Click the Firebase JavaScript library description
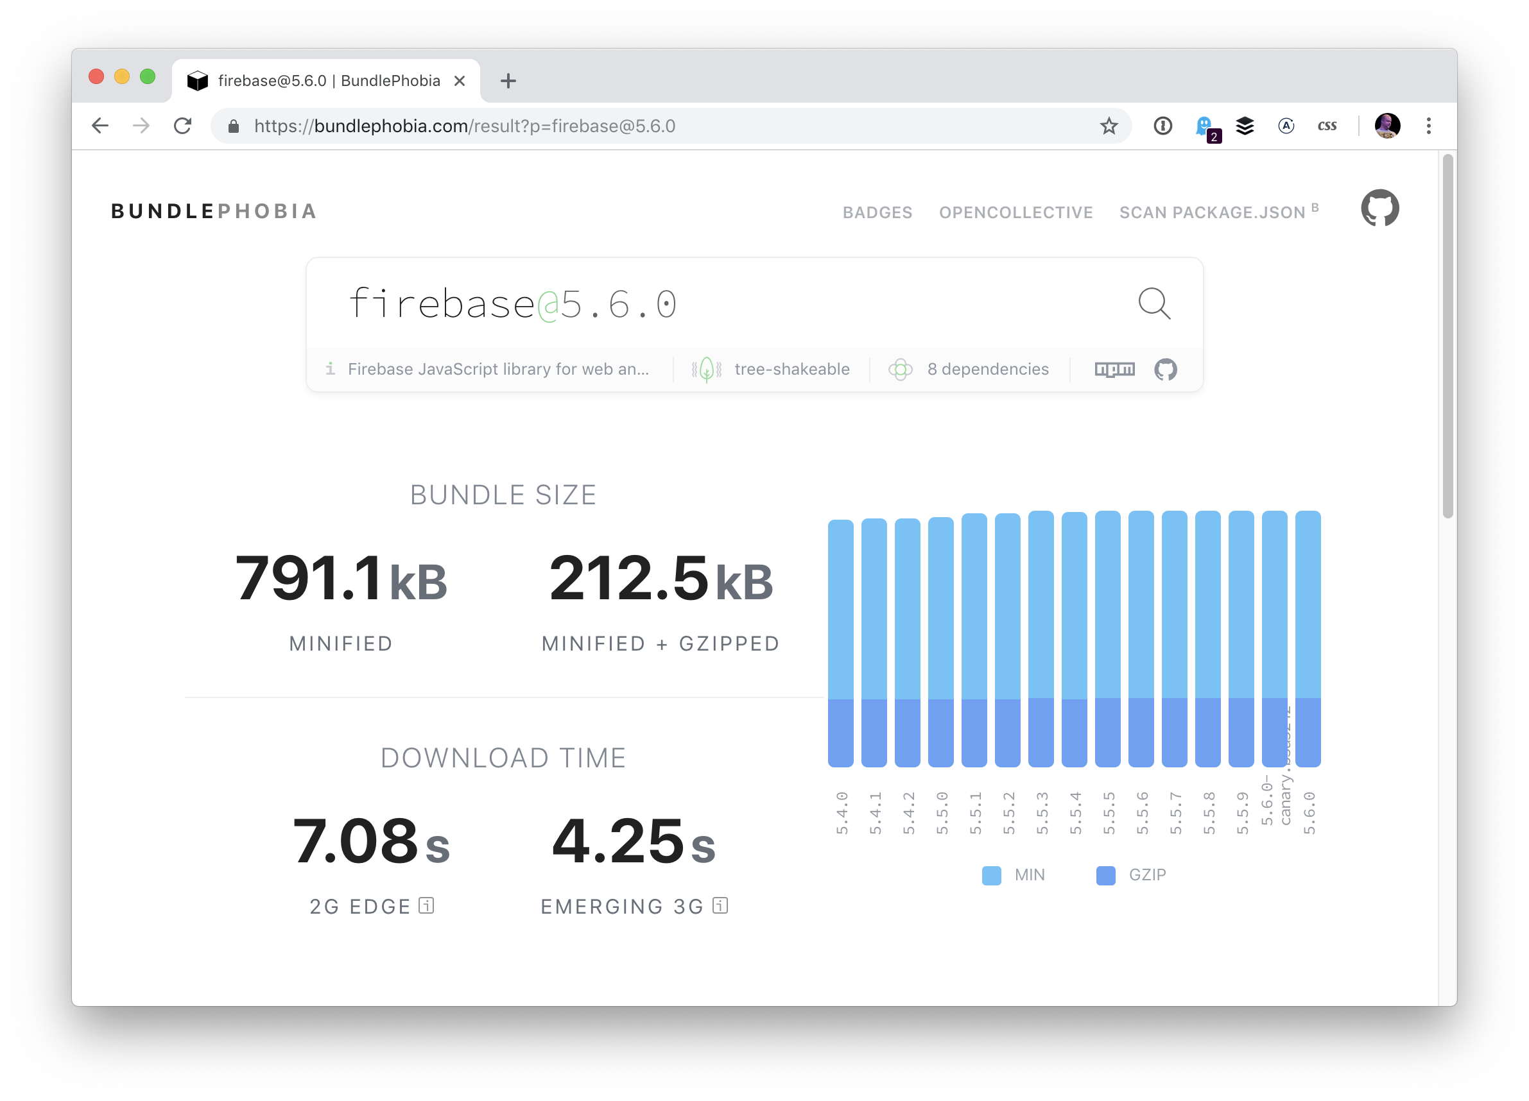Viewport: 1529px width, 1101px height. (x=498, y=370)
